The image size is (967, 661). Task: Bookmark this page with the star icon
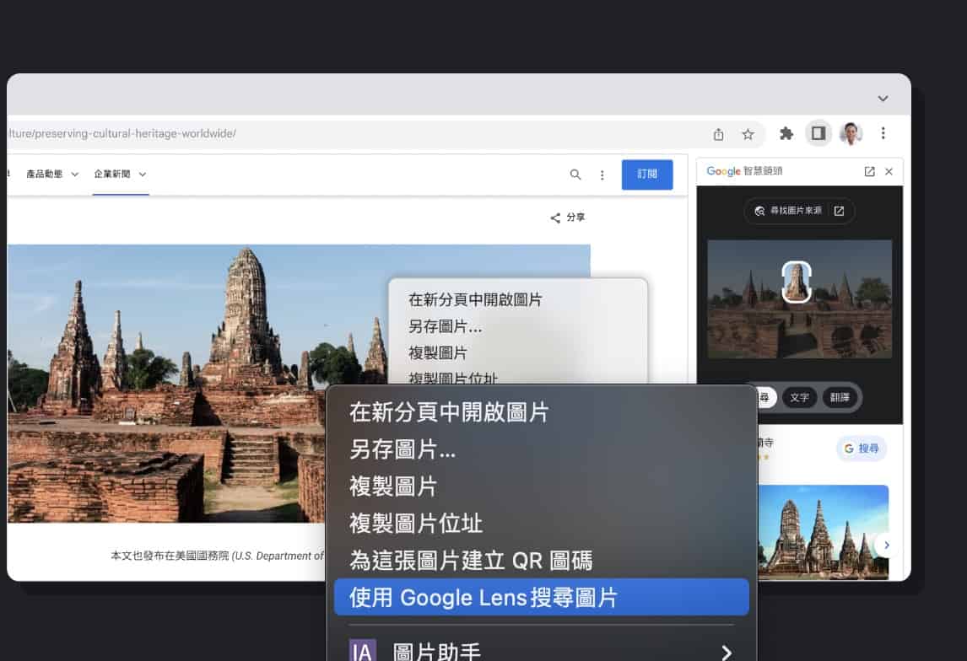(x=748, y=134)
